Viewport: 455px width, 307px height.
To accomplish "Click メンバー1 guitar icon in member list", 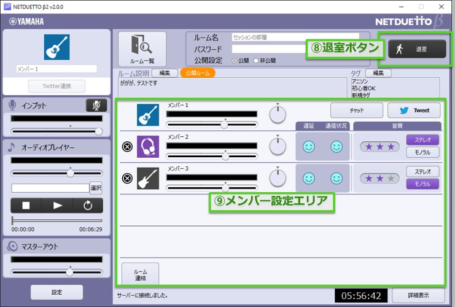I will coord(148,115).
